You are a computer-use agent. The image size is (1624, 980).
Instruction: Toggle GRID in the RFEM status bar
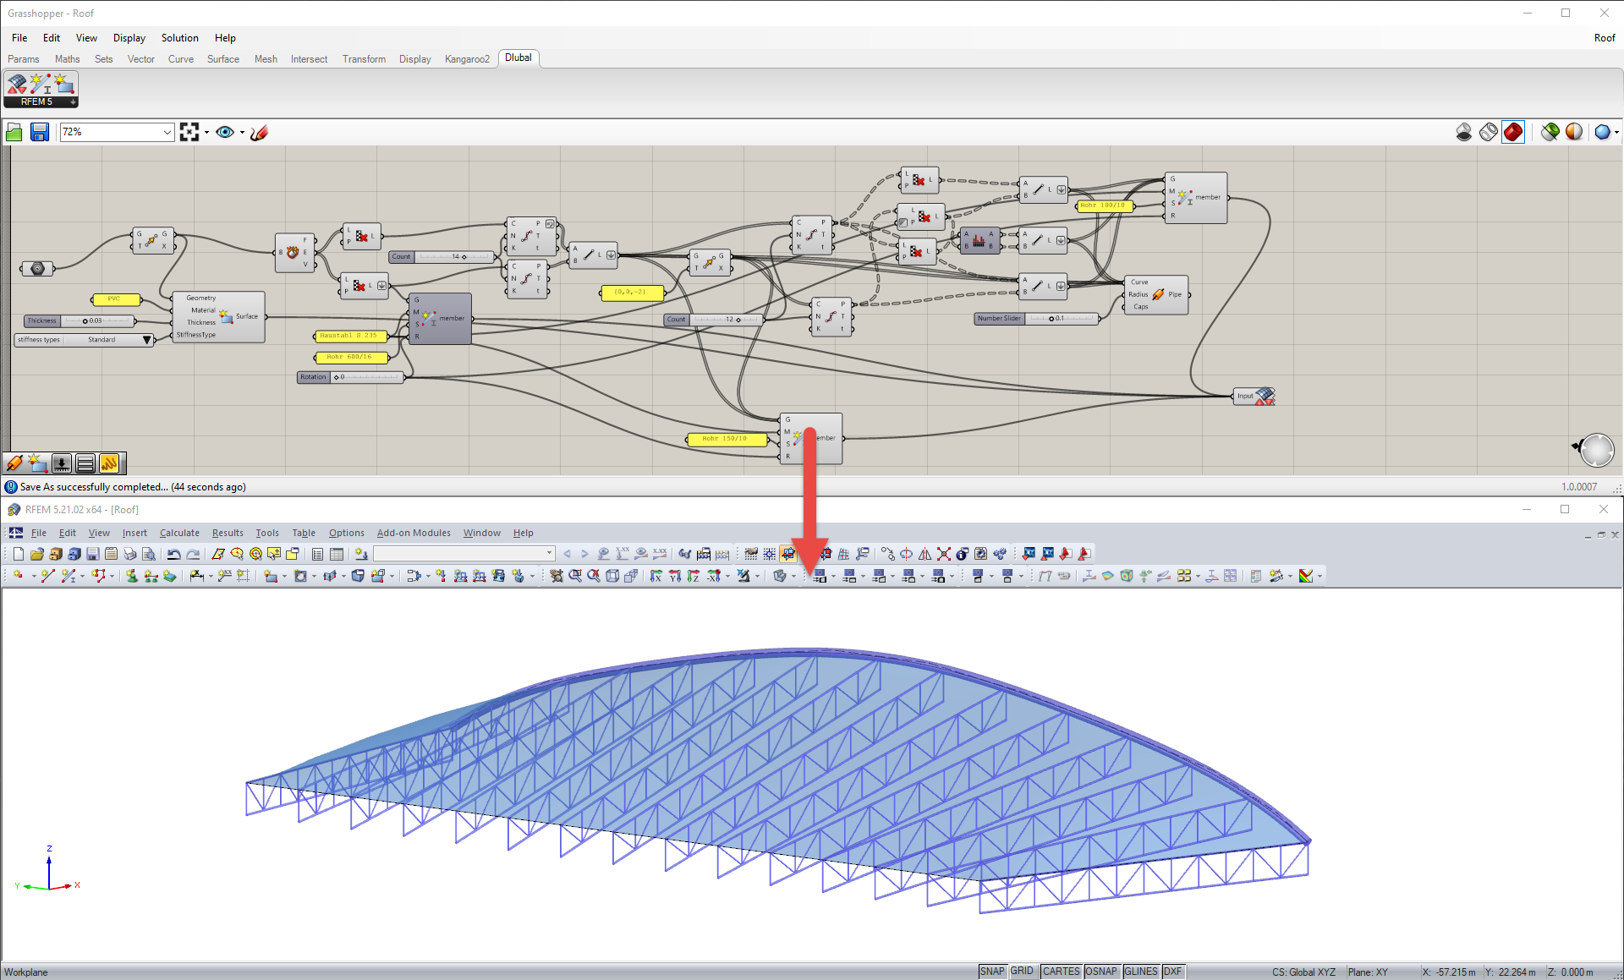(x=1022, y=971)
